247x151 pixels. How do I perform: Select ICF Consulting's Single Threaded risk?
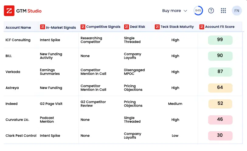tap(132, 40)
